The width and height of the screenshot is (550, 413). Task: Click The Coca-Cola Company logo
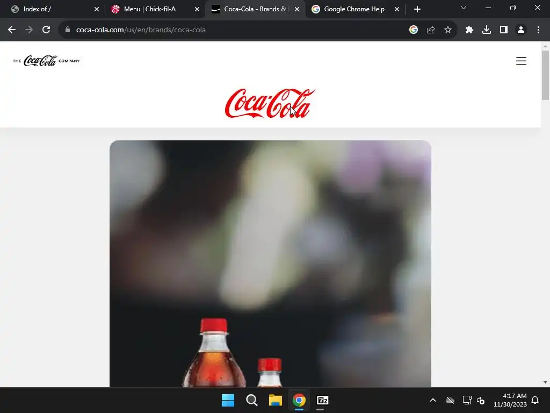pyautogui.click(x=46, y=61)
